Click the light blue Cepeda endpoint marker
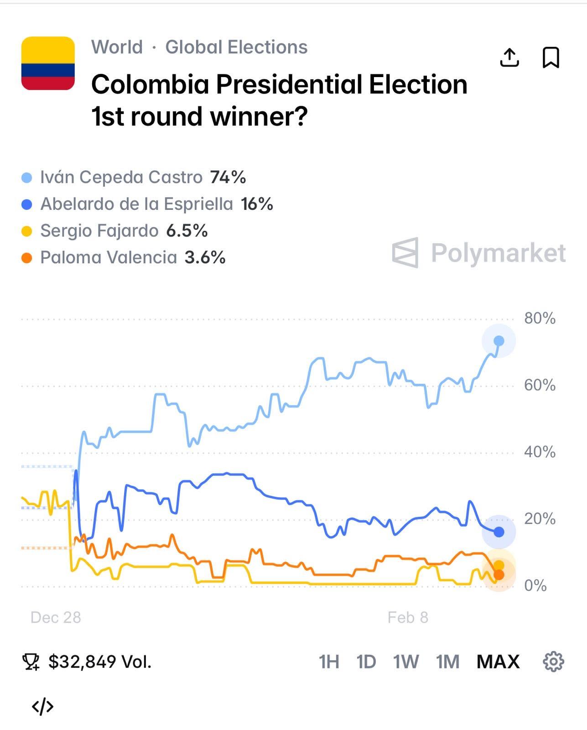Screen dimensions: 587x730 pos(499,341)
